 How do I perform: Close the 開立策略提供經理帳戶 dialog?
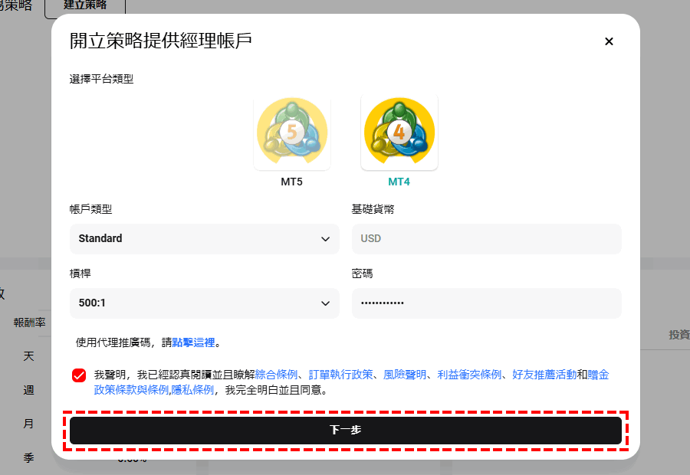[x=609, y=41]
